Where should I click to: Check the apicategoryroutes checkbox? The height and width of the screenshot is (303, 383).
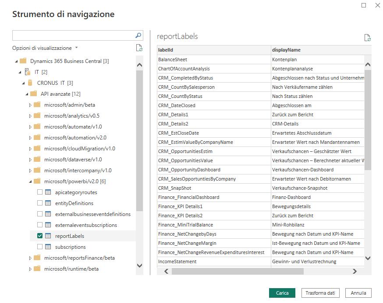click(x=40, y=192)
